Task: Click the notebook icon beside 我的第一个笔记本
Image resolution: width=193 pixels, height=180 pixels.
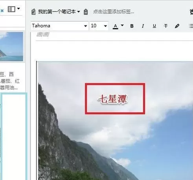Action: tap(33, 12)
